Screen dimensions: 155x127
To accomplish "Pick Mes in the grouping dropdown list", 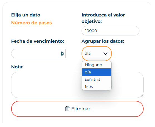I will [x=97, y=87].
